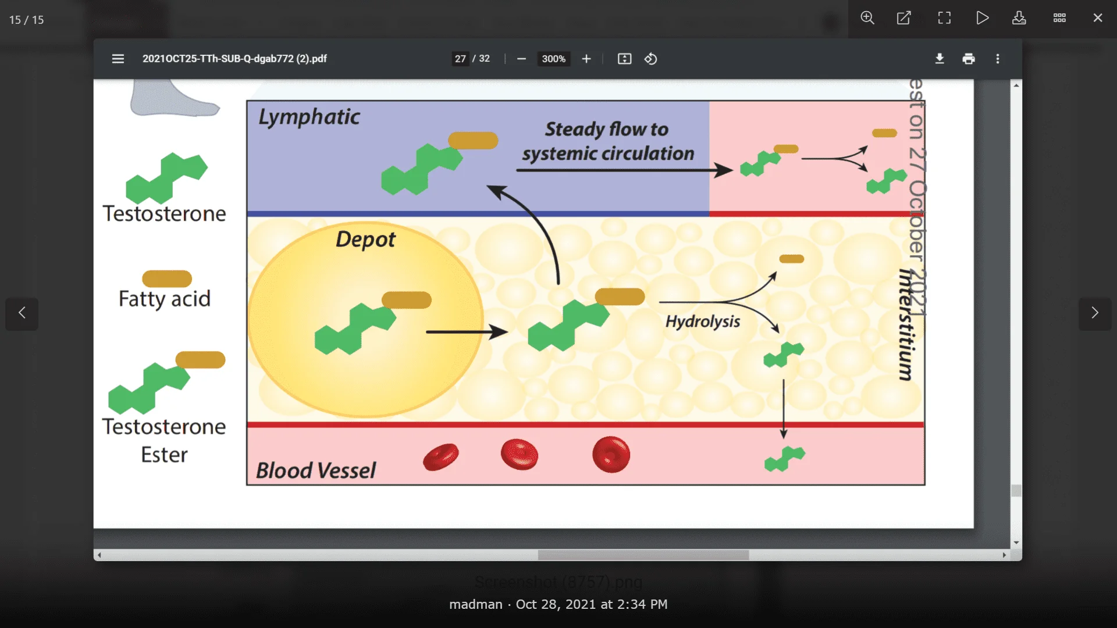Print the PDF document
The image size is (1117, 628).
coord(969,59)
